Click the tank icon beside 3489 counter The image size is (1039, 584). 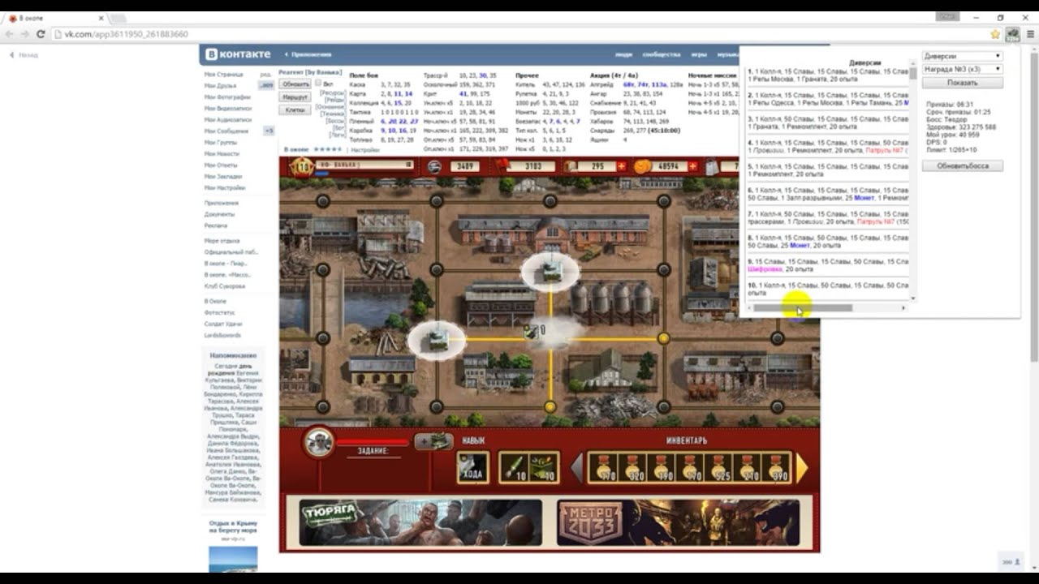tap(435, 166)
